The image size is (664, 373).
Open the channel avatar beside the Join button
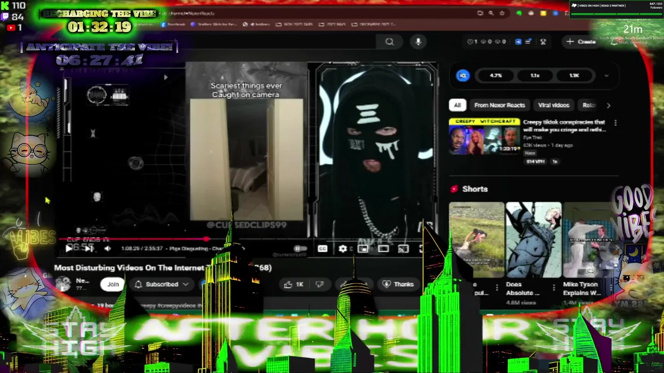63,283
